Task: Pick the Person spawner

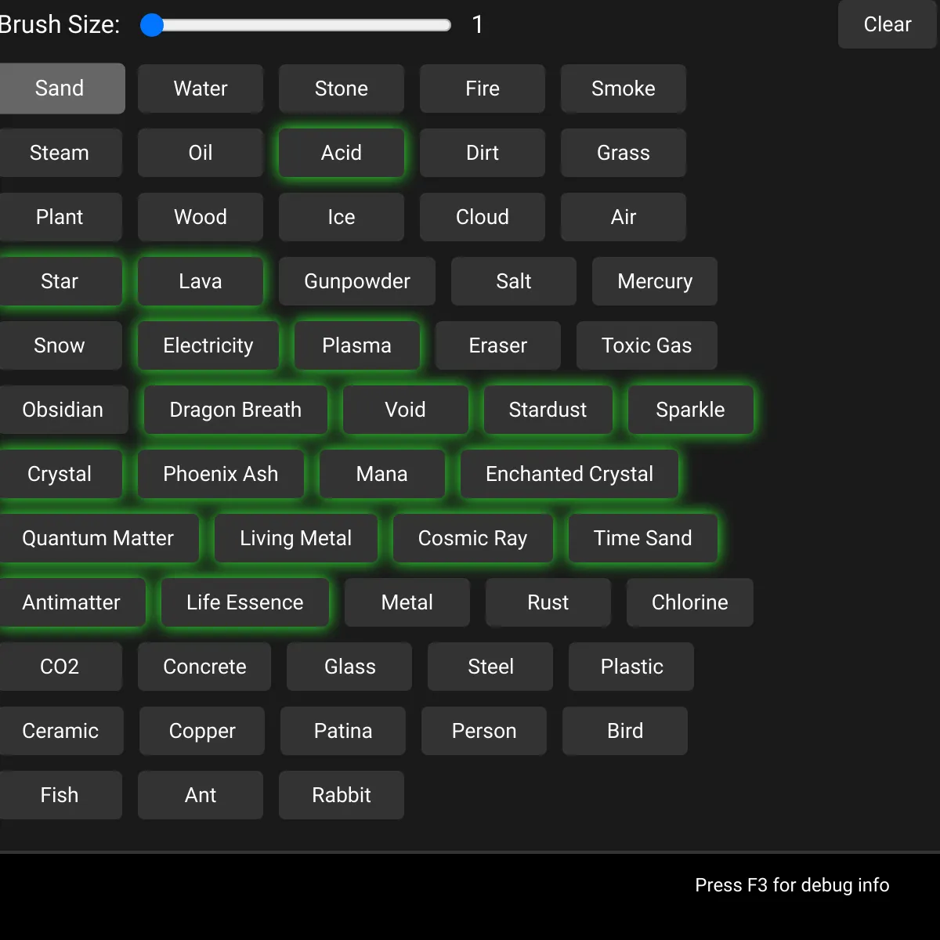Action: click(483, 731)
